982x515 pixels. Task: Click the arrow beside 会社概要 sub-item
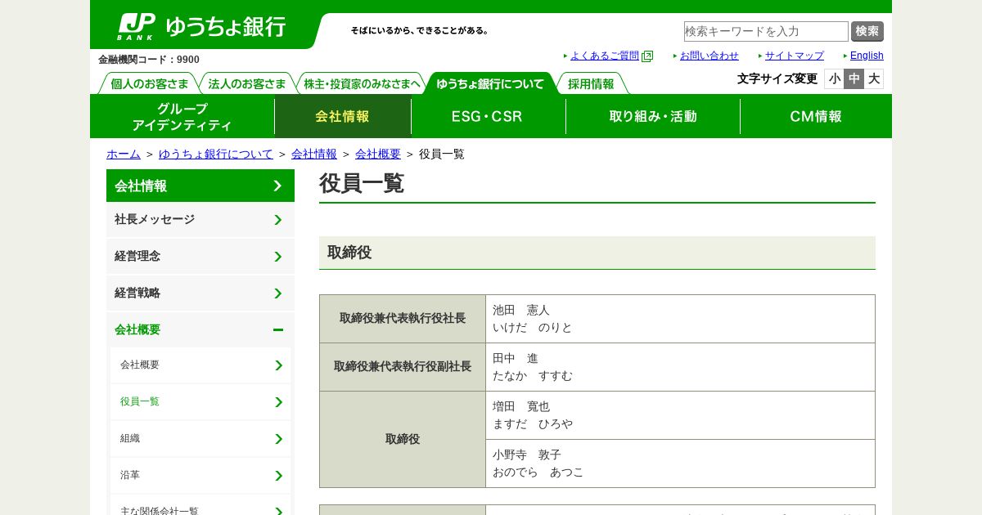[x=278, y=365]
